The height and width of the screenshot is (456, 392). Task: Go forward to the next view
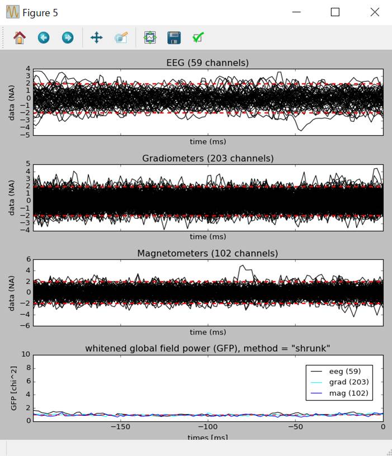pyautogui.click(x=68, y=37)
